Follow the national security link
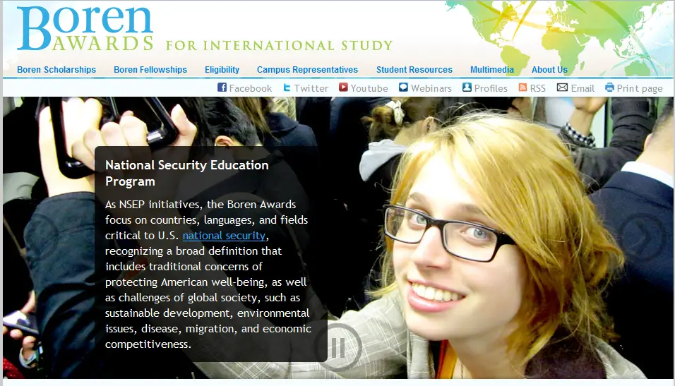The image size is (675, 386). (x=224, y=236)
